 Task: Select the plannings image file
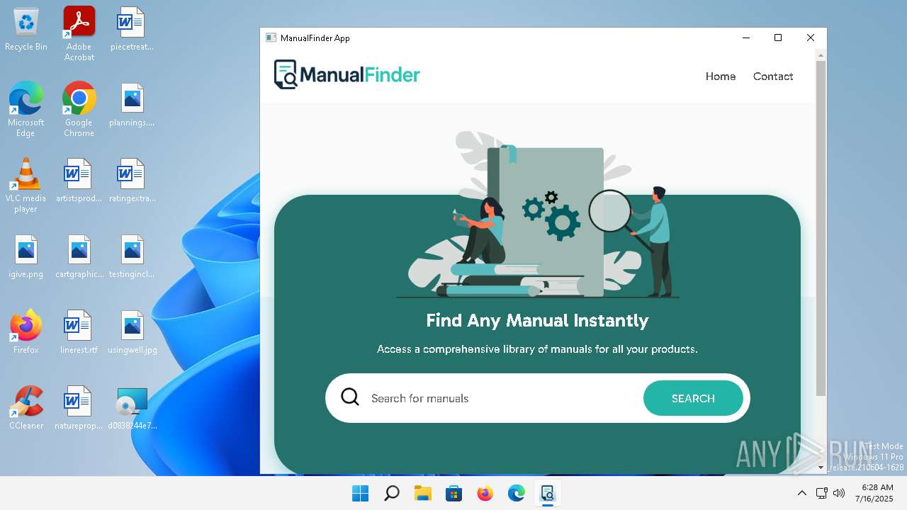pos(132,106)
